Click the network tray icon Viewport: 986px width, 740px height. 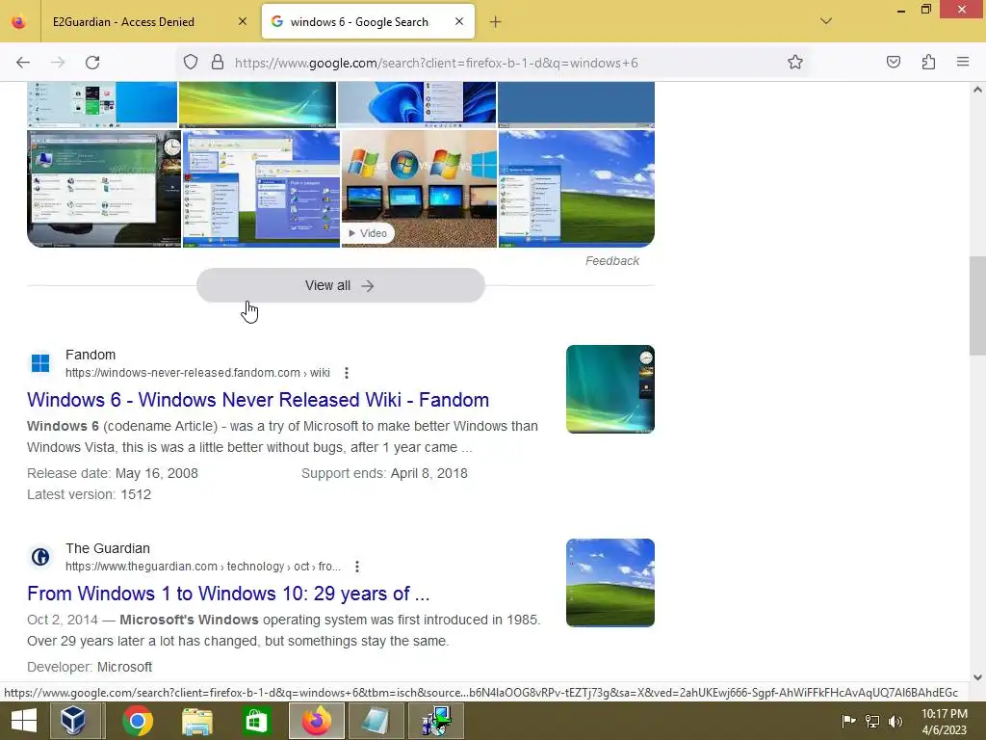tap(872, 722)
